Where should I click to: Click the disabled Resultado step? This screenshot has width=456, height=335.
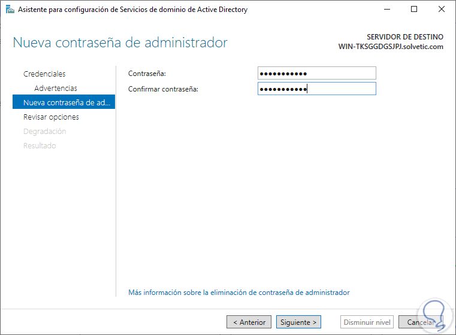pos(40,145)
